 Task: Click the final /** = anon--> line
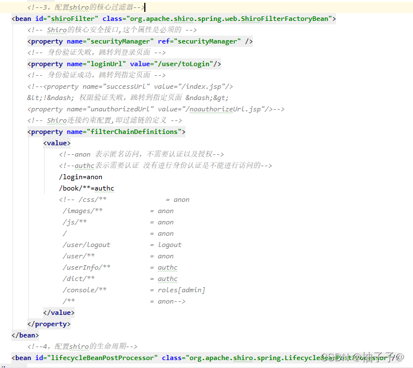tap(124, 301)
